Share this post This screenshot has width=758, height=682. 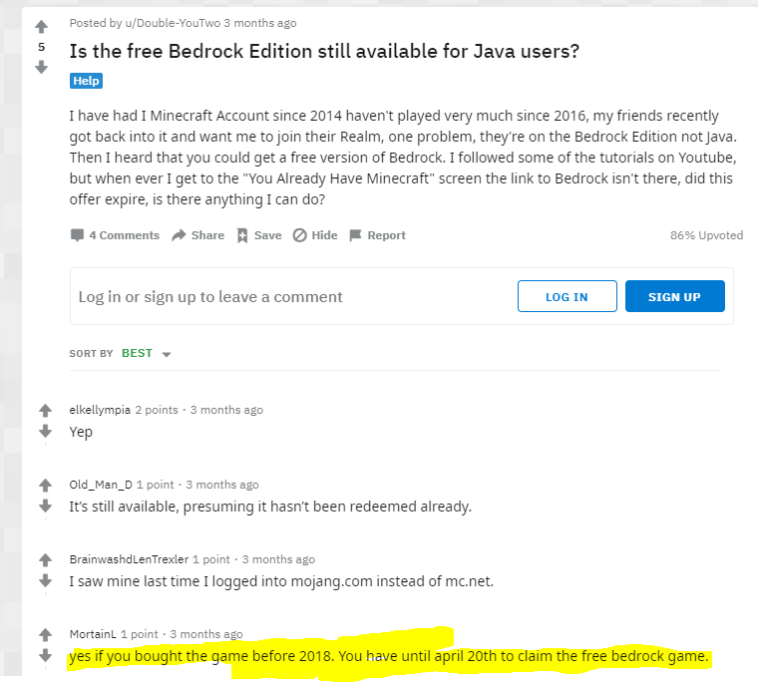[198, 235]
